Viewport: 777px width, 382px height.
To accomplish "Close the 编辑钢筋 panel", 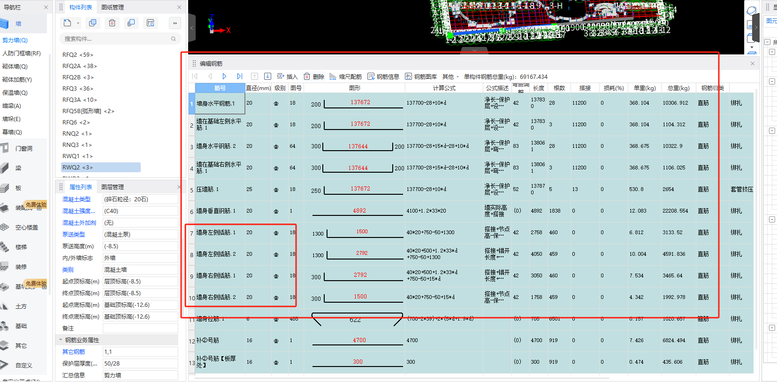I will [753, 63].
